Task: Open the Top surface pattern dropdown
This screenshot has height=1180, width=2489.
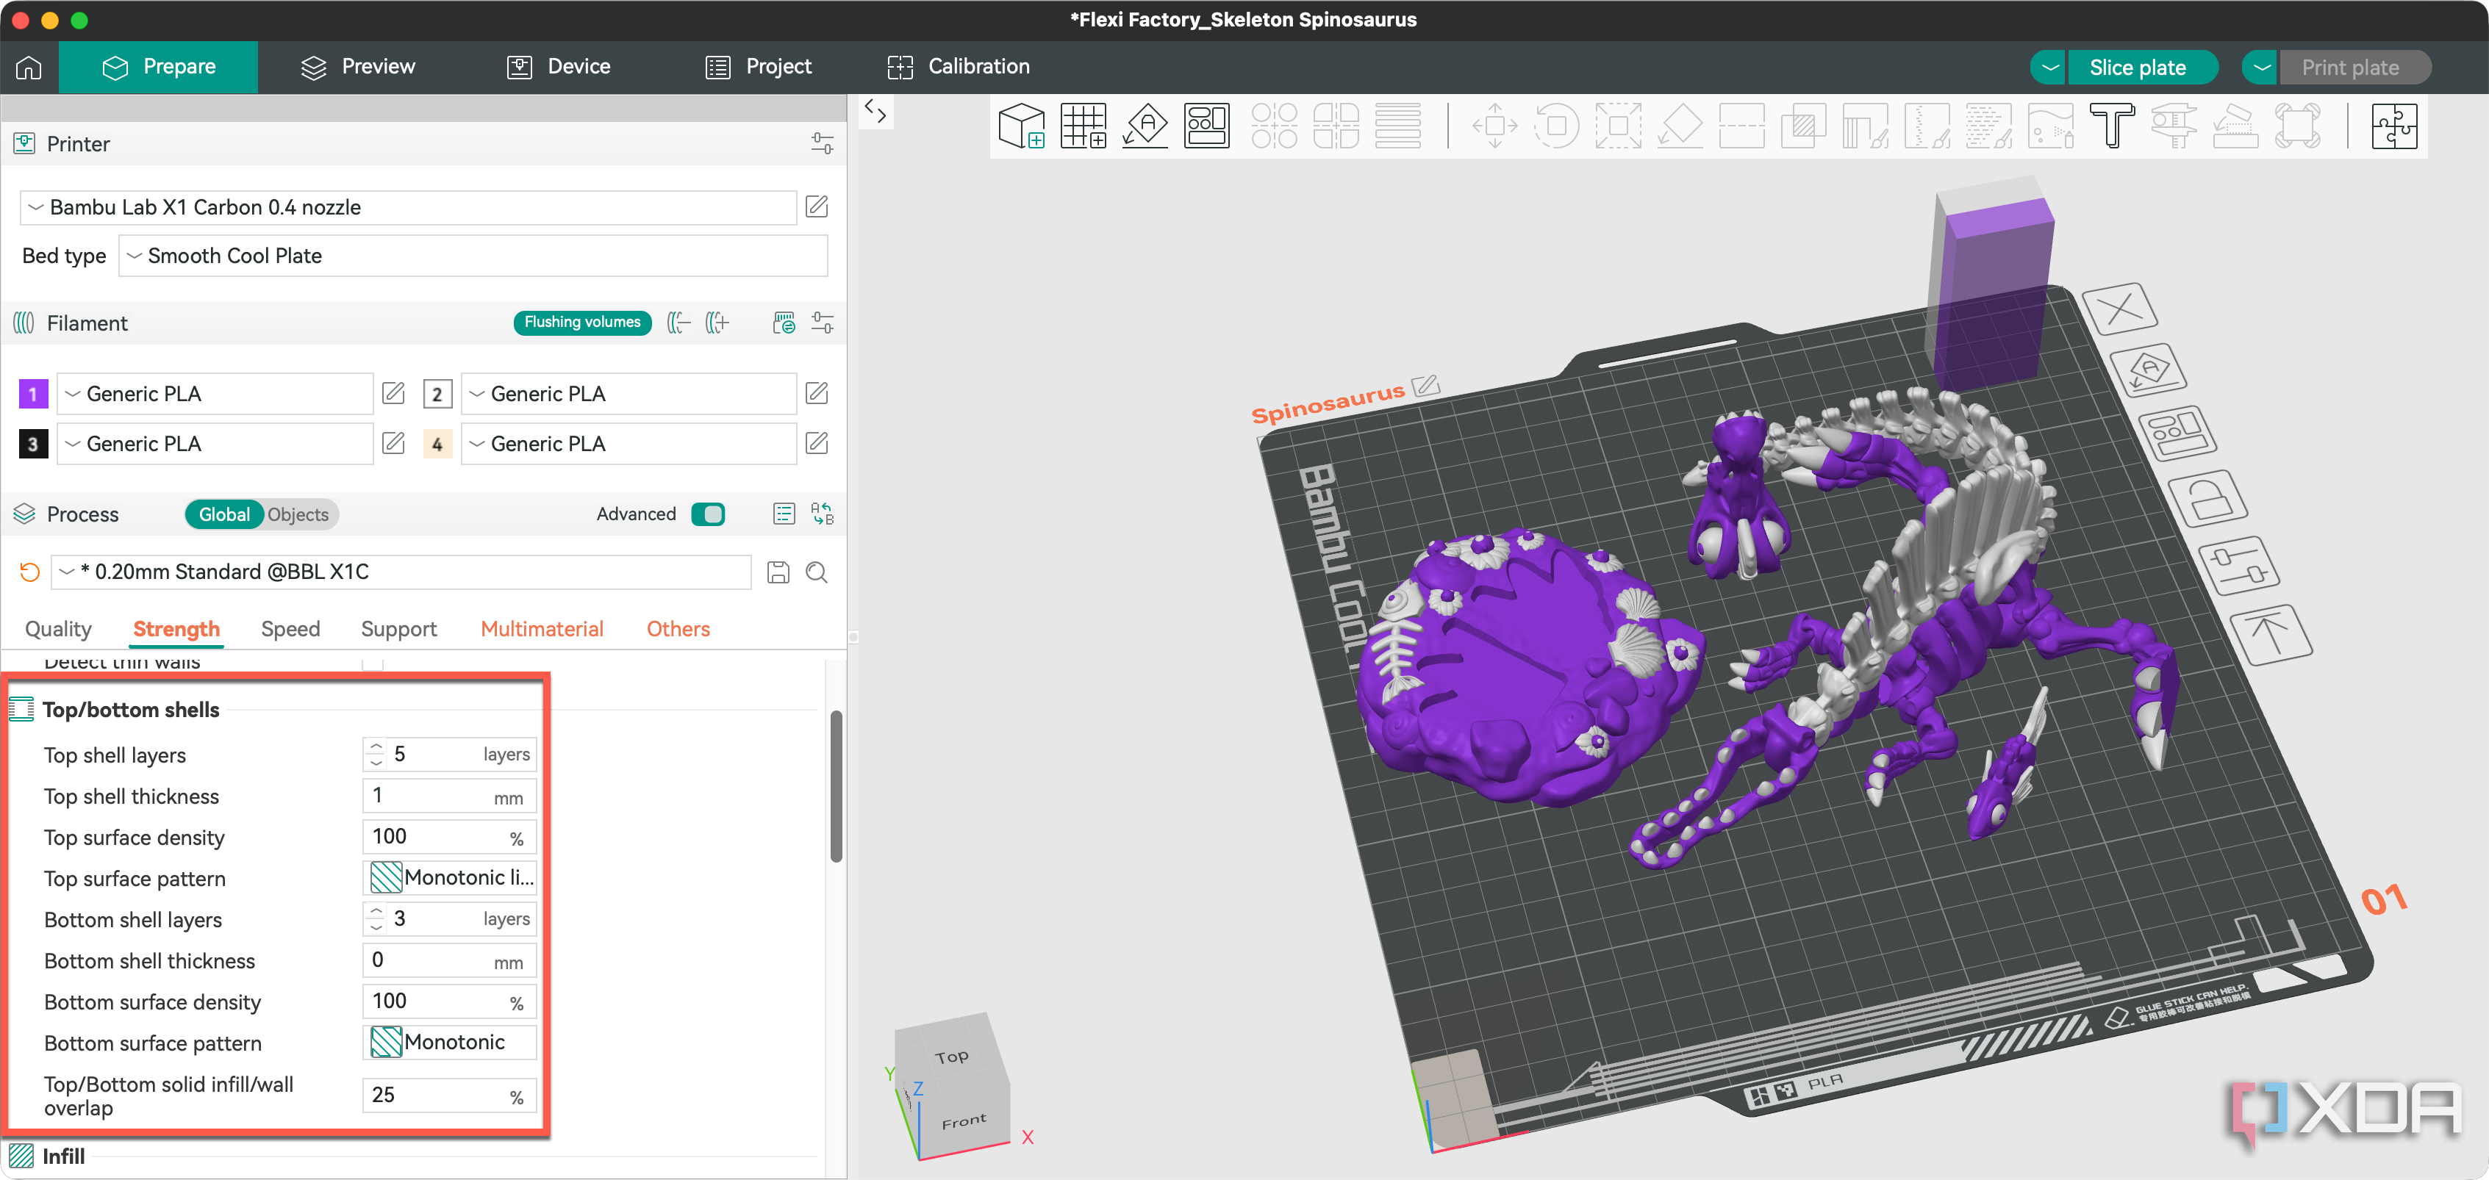Action: point(451,878)
